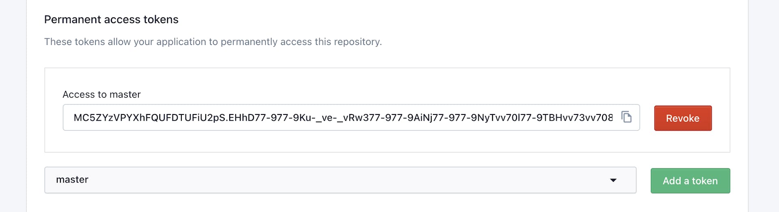Copy the master access token to clipboard

click(626, 117)
